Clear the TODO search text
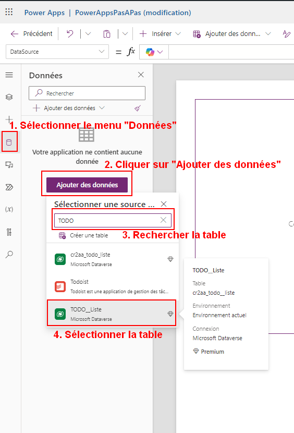This screenshot has width=294, height=433. click(164, 220)
